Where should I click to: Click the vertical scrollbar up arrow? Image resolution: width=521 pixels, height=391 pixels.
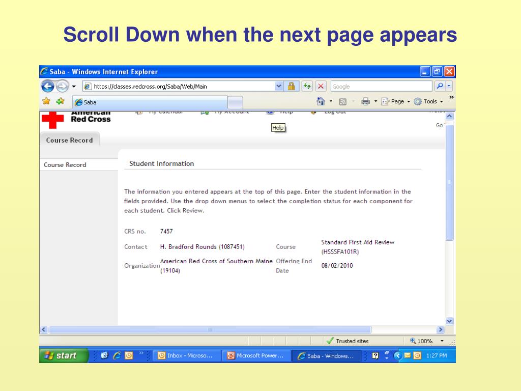[x=449, y=116]
